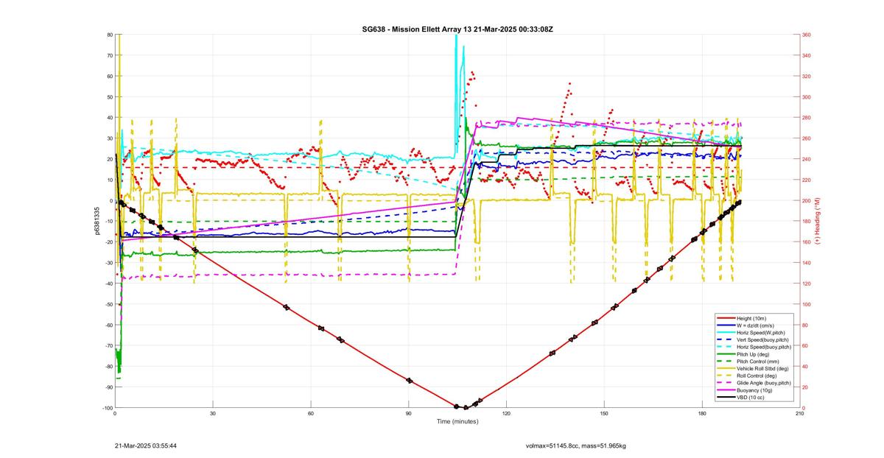Click the magenta Buoyancy (10g) line sample in legend
The image size is (884, 458).
725,390
